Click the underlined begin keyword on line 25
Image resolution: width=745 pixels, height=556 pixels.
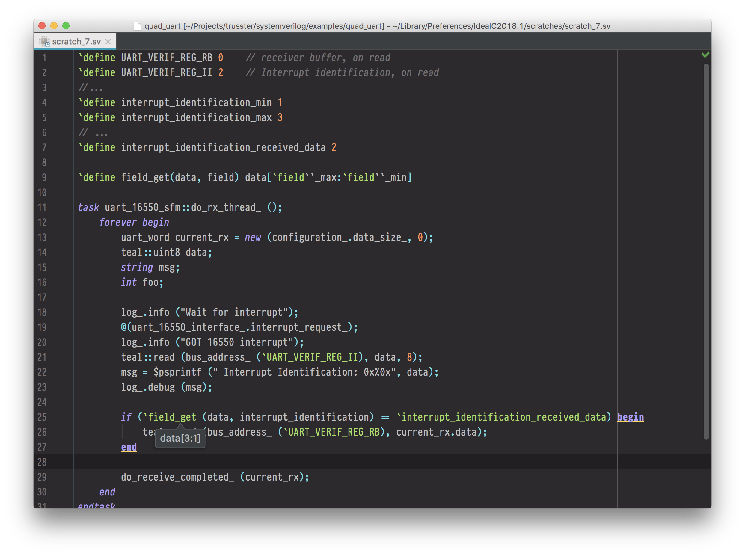tap(630, 417)
